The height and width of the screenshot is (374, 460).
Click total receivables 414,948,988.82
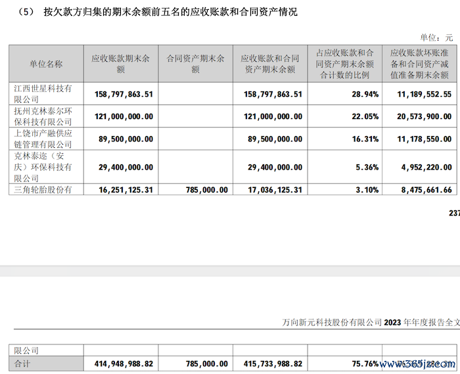point(124,364)
